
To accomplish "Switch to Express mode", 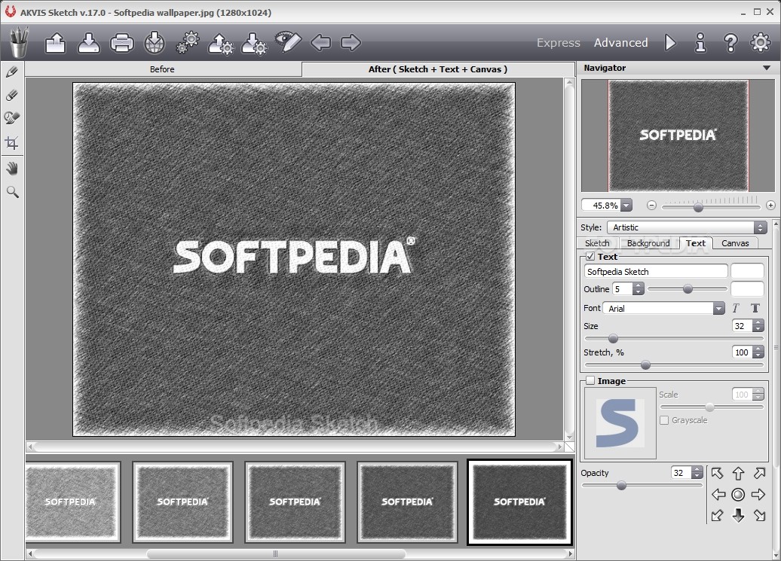I will click(559, 43).
